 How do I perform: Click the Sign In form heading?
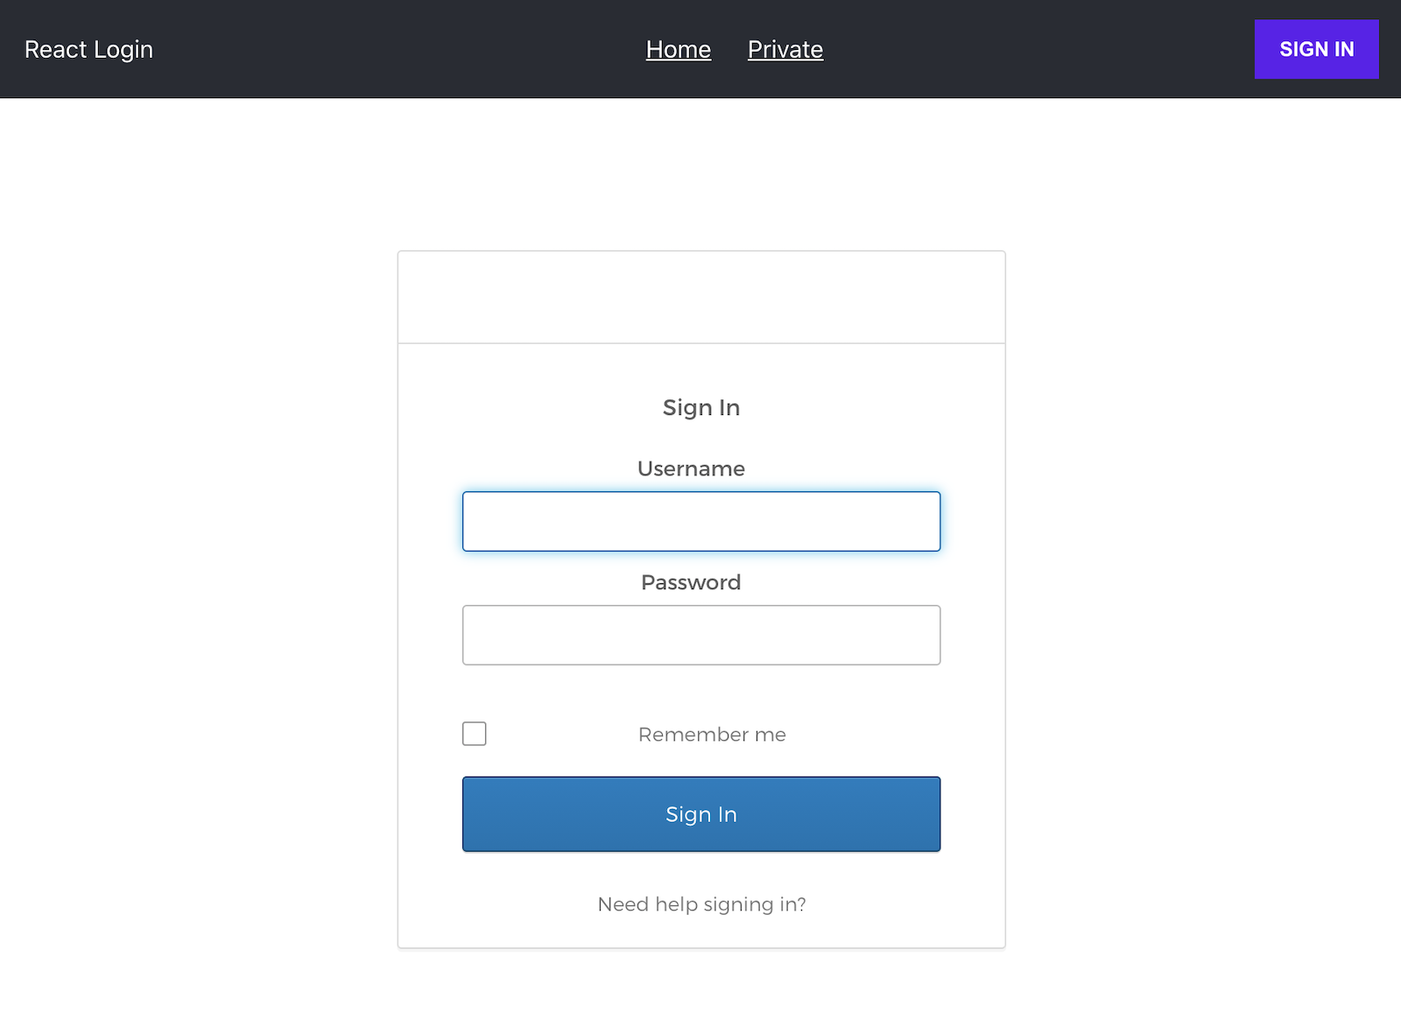pyautogui.click(x=700, y=408)
